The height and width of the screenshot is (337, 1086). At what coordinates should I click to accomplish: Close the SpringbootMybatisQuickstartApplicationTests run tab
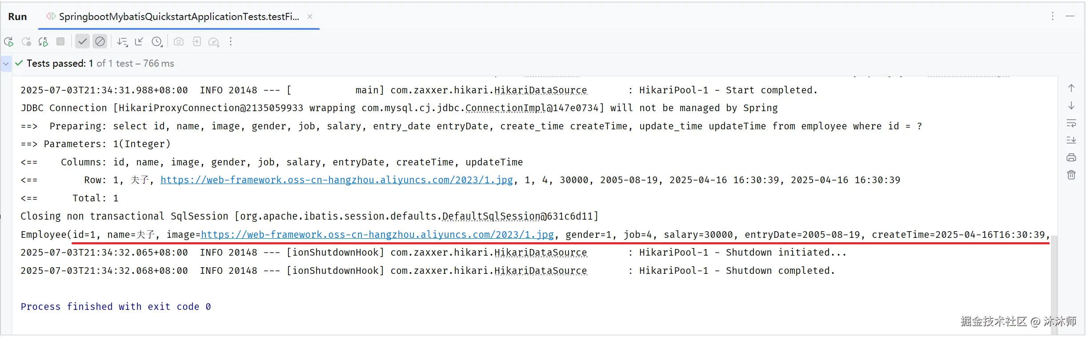tap(310, 16)
